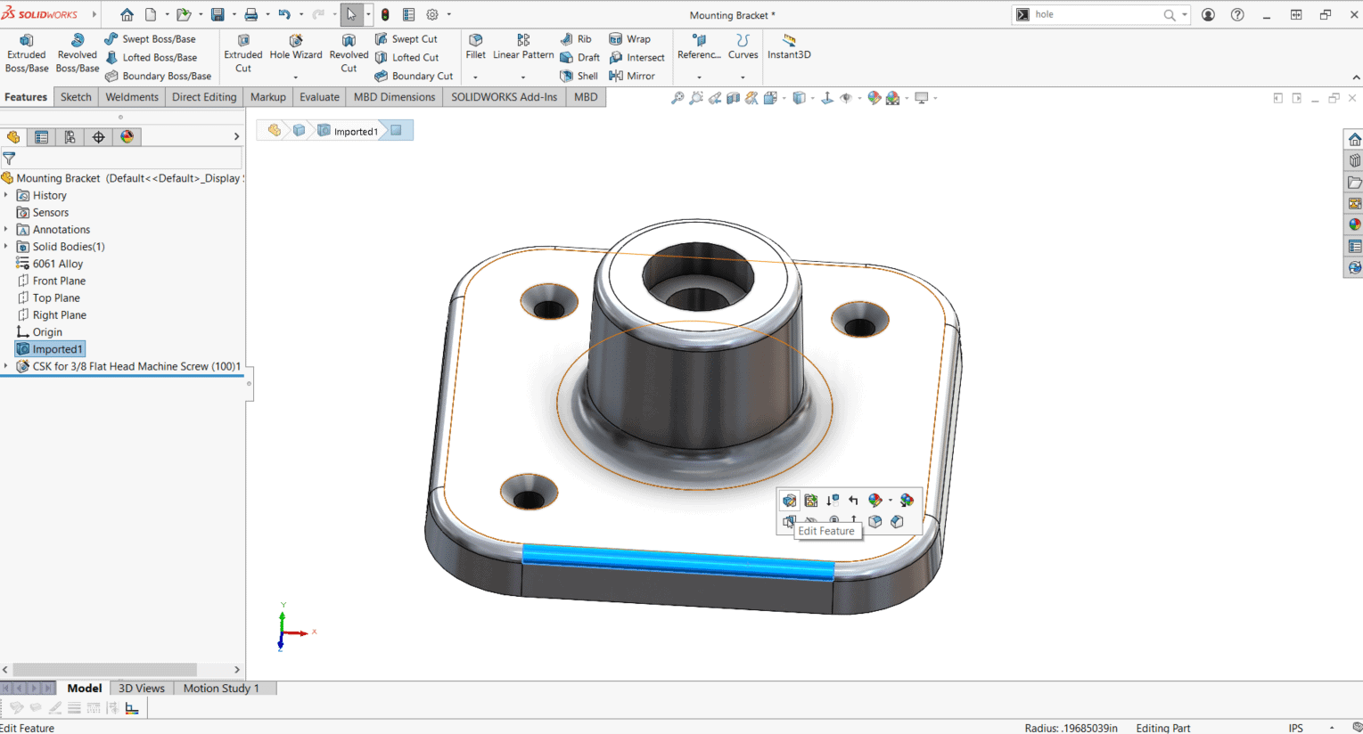Switch to Motion Study 1 tab
1363x734 pixels.
point(221,688)
